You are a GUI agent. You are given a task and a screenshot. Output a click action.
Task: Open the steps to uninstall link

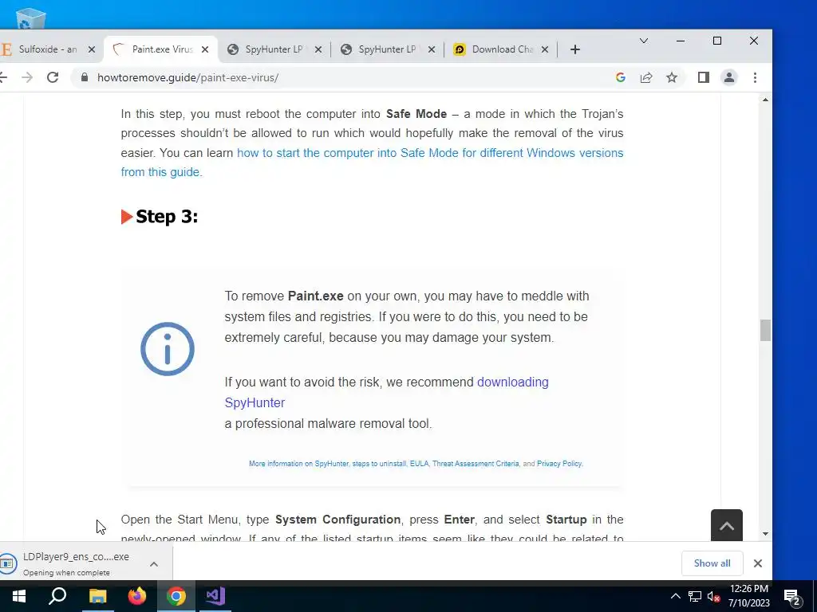point(379,464)
